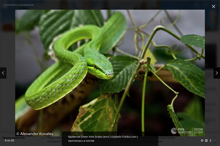Click the '© РИА Новости / Александр Ковалев' credit
Image resolution: width=220 pixels, height=146 pixels.
(x=19, y=5)
